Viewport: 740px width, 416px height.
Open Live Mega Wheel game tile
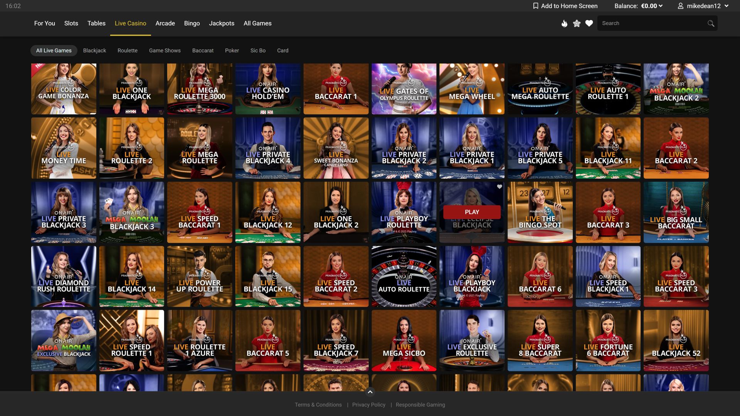coord(472,89)
